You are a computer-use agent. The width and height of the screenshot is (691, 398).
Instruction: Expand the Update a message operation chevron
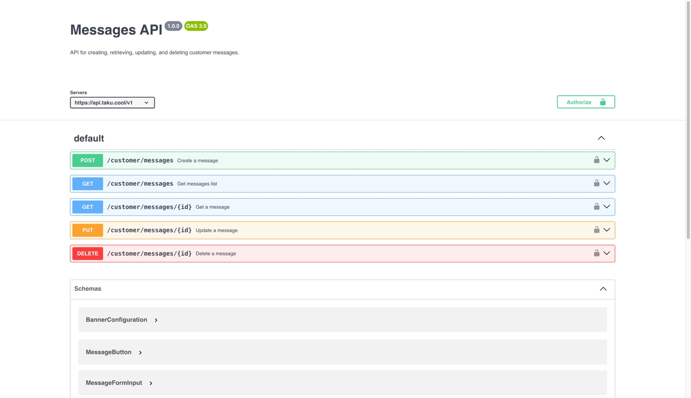coord(607,230)
